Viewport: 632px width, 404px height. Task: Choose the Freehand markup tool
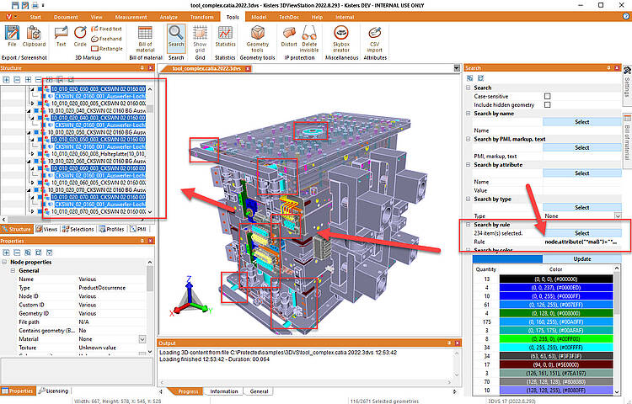point(106,39)
